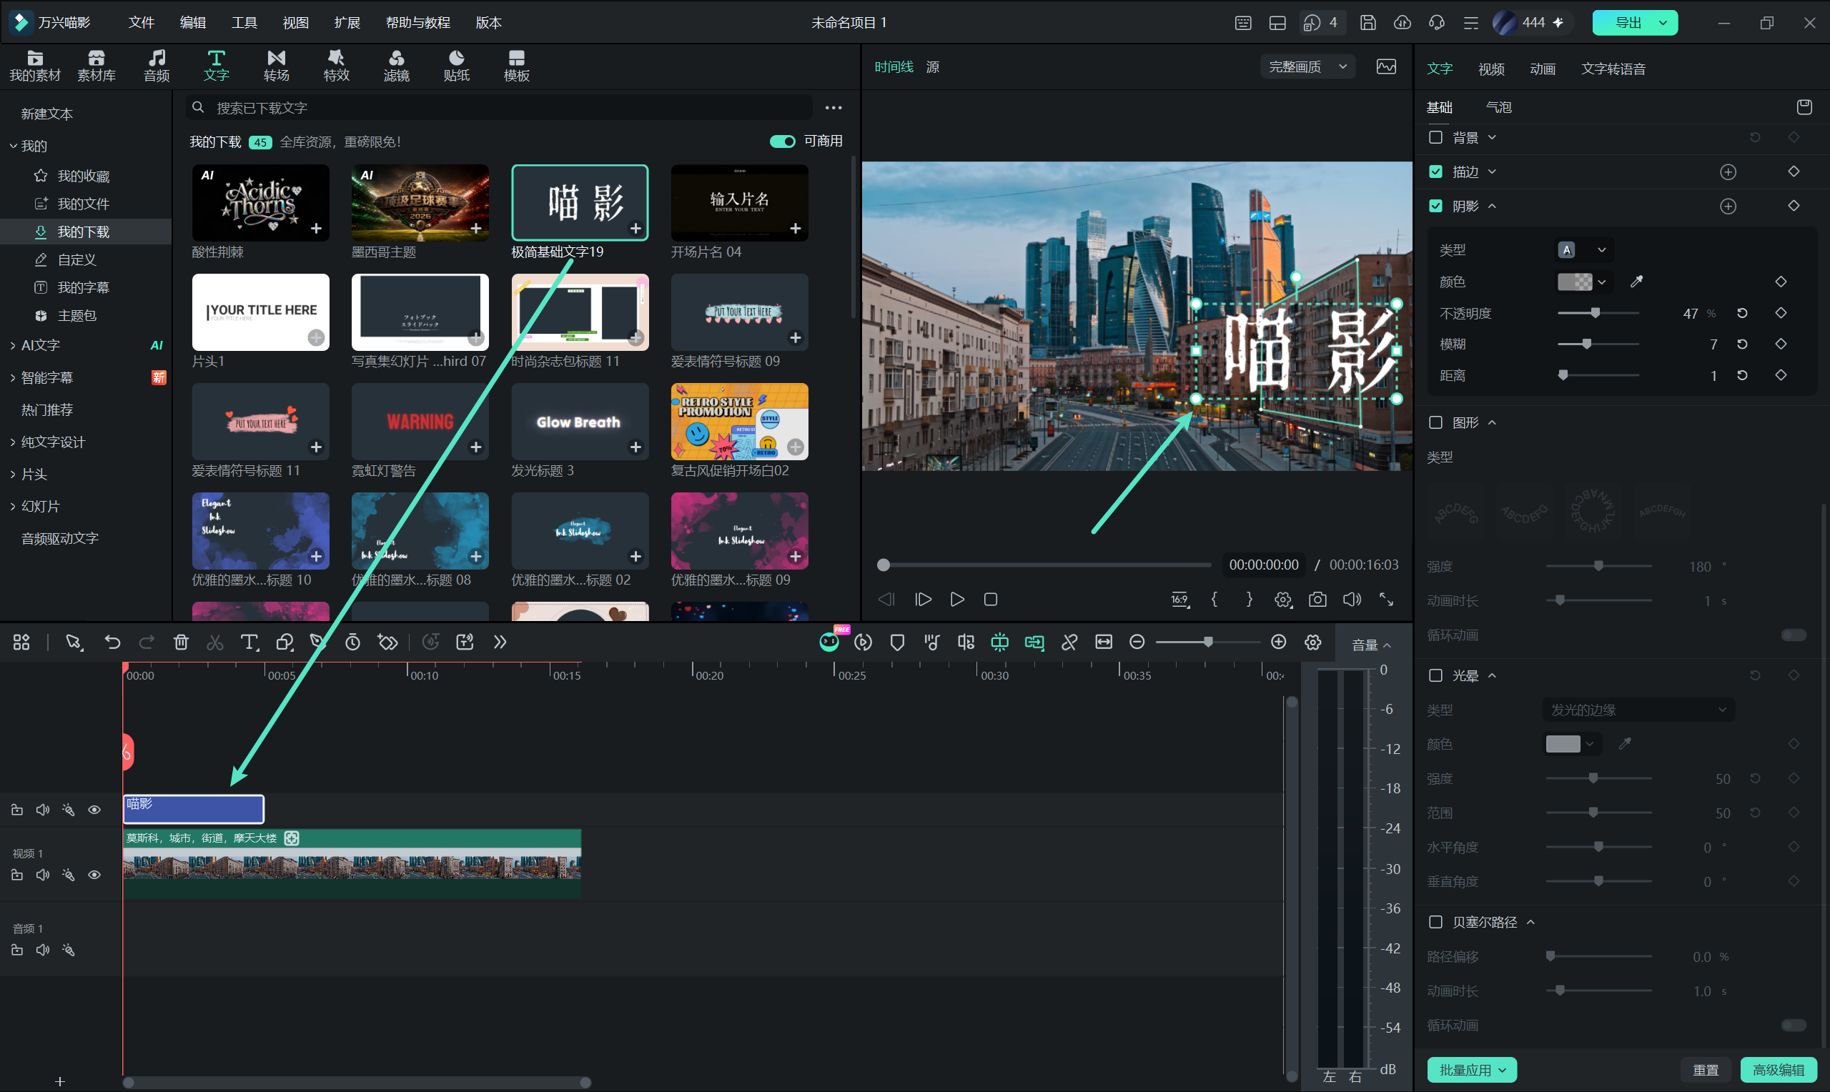1830x1092 pixels.
Task: Enable the 光晕 glow checkbox
Action: (1435, 675)
